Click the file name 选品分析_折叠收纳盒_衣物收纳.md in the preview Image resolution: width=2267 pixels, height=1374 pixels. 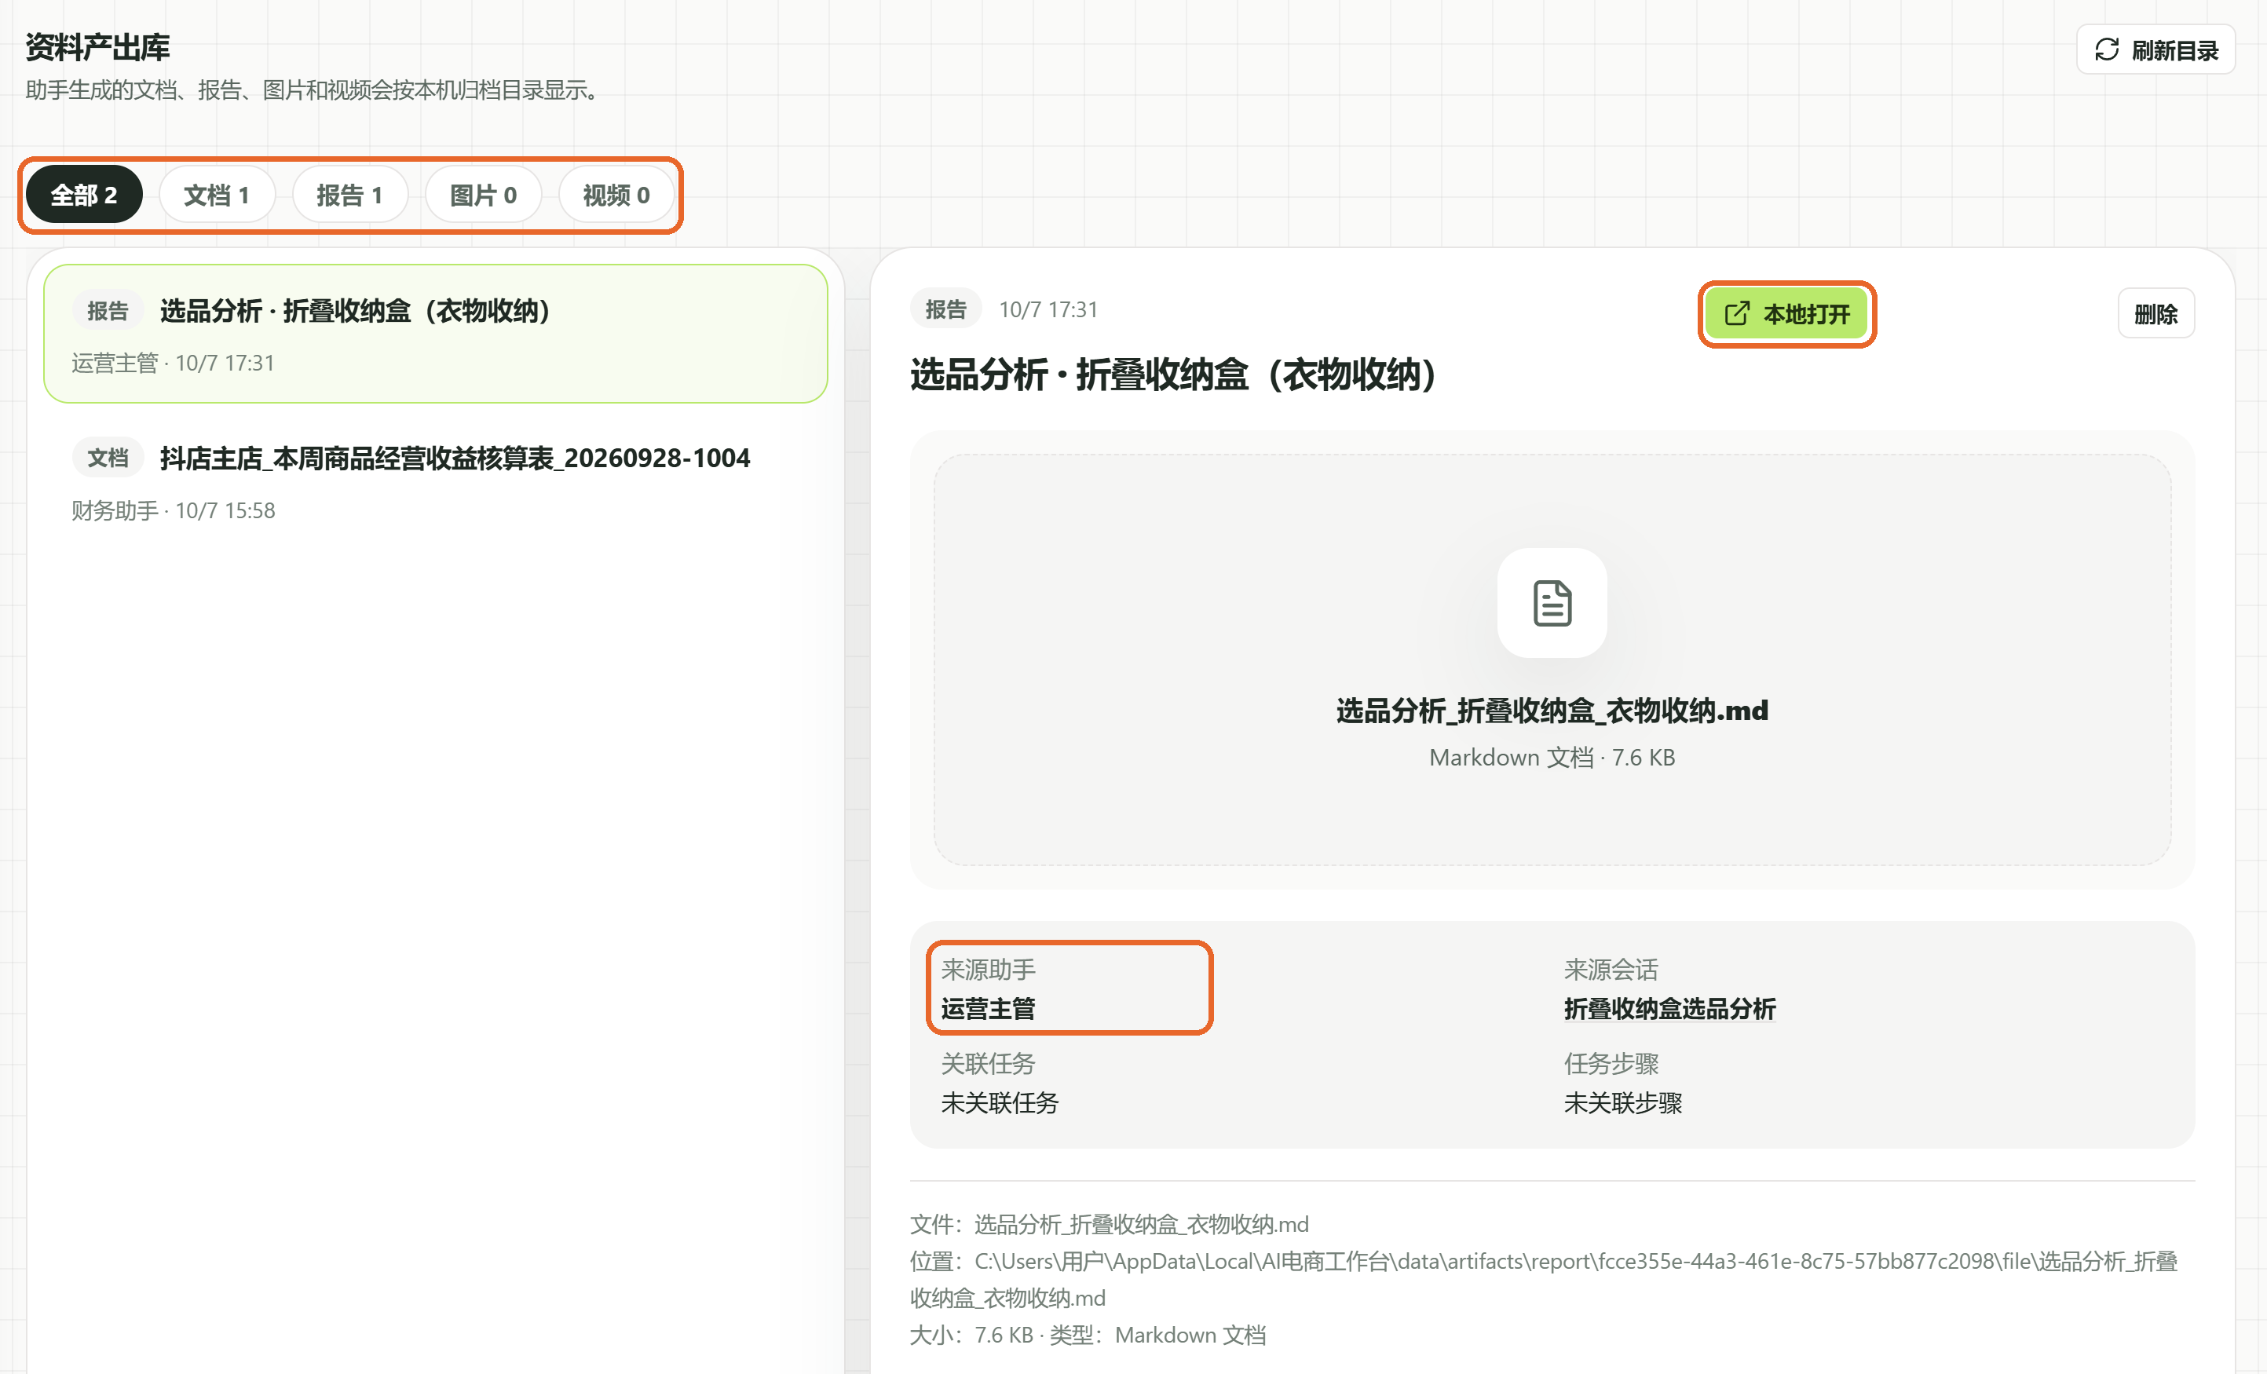click(x=1552, y=710)
